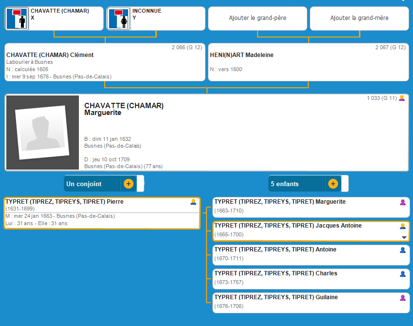This screenshot has height=326, width=413.
Task: Click Ajouter la grand-mère button
Action: coord(359,19)
